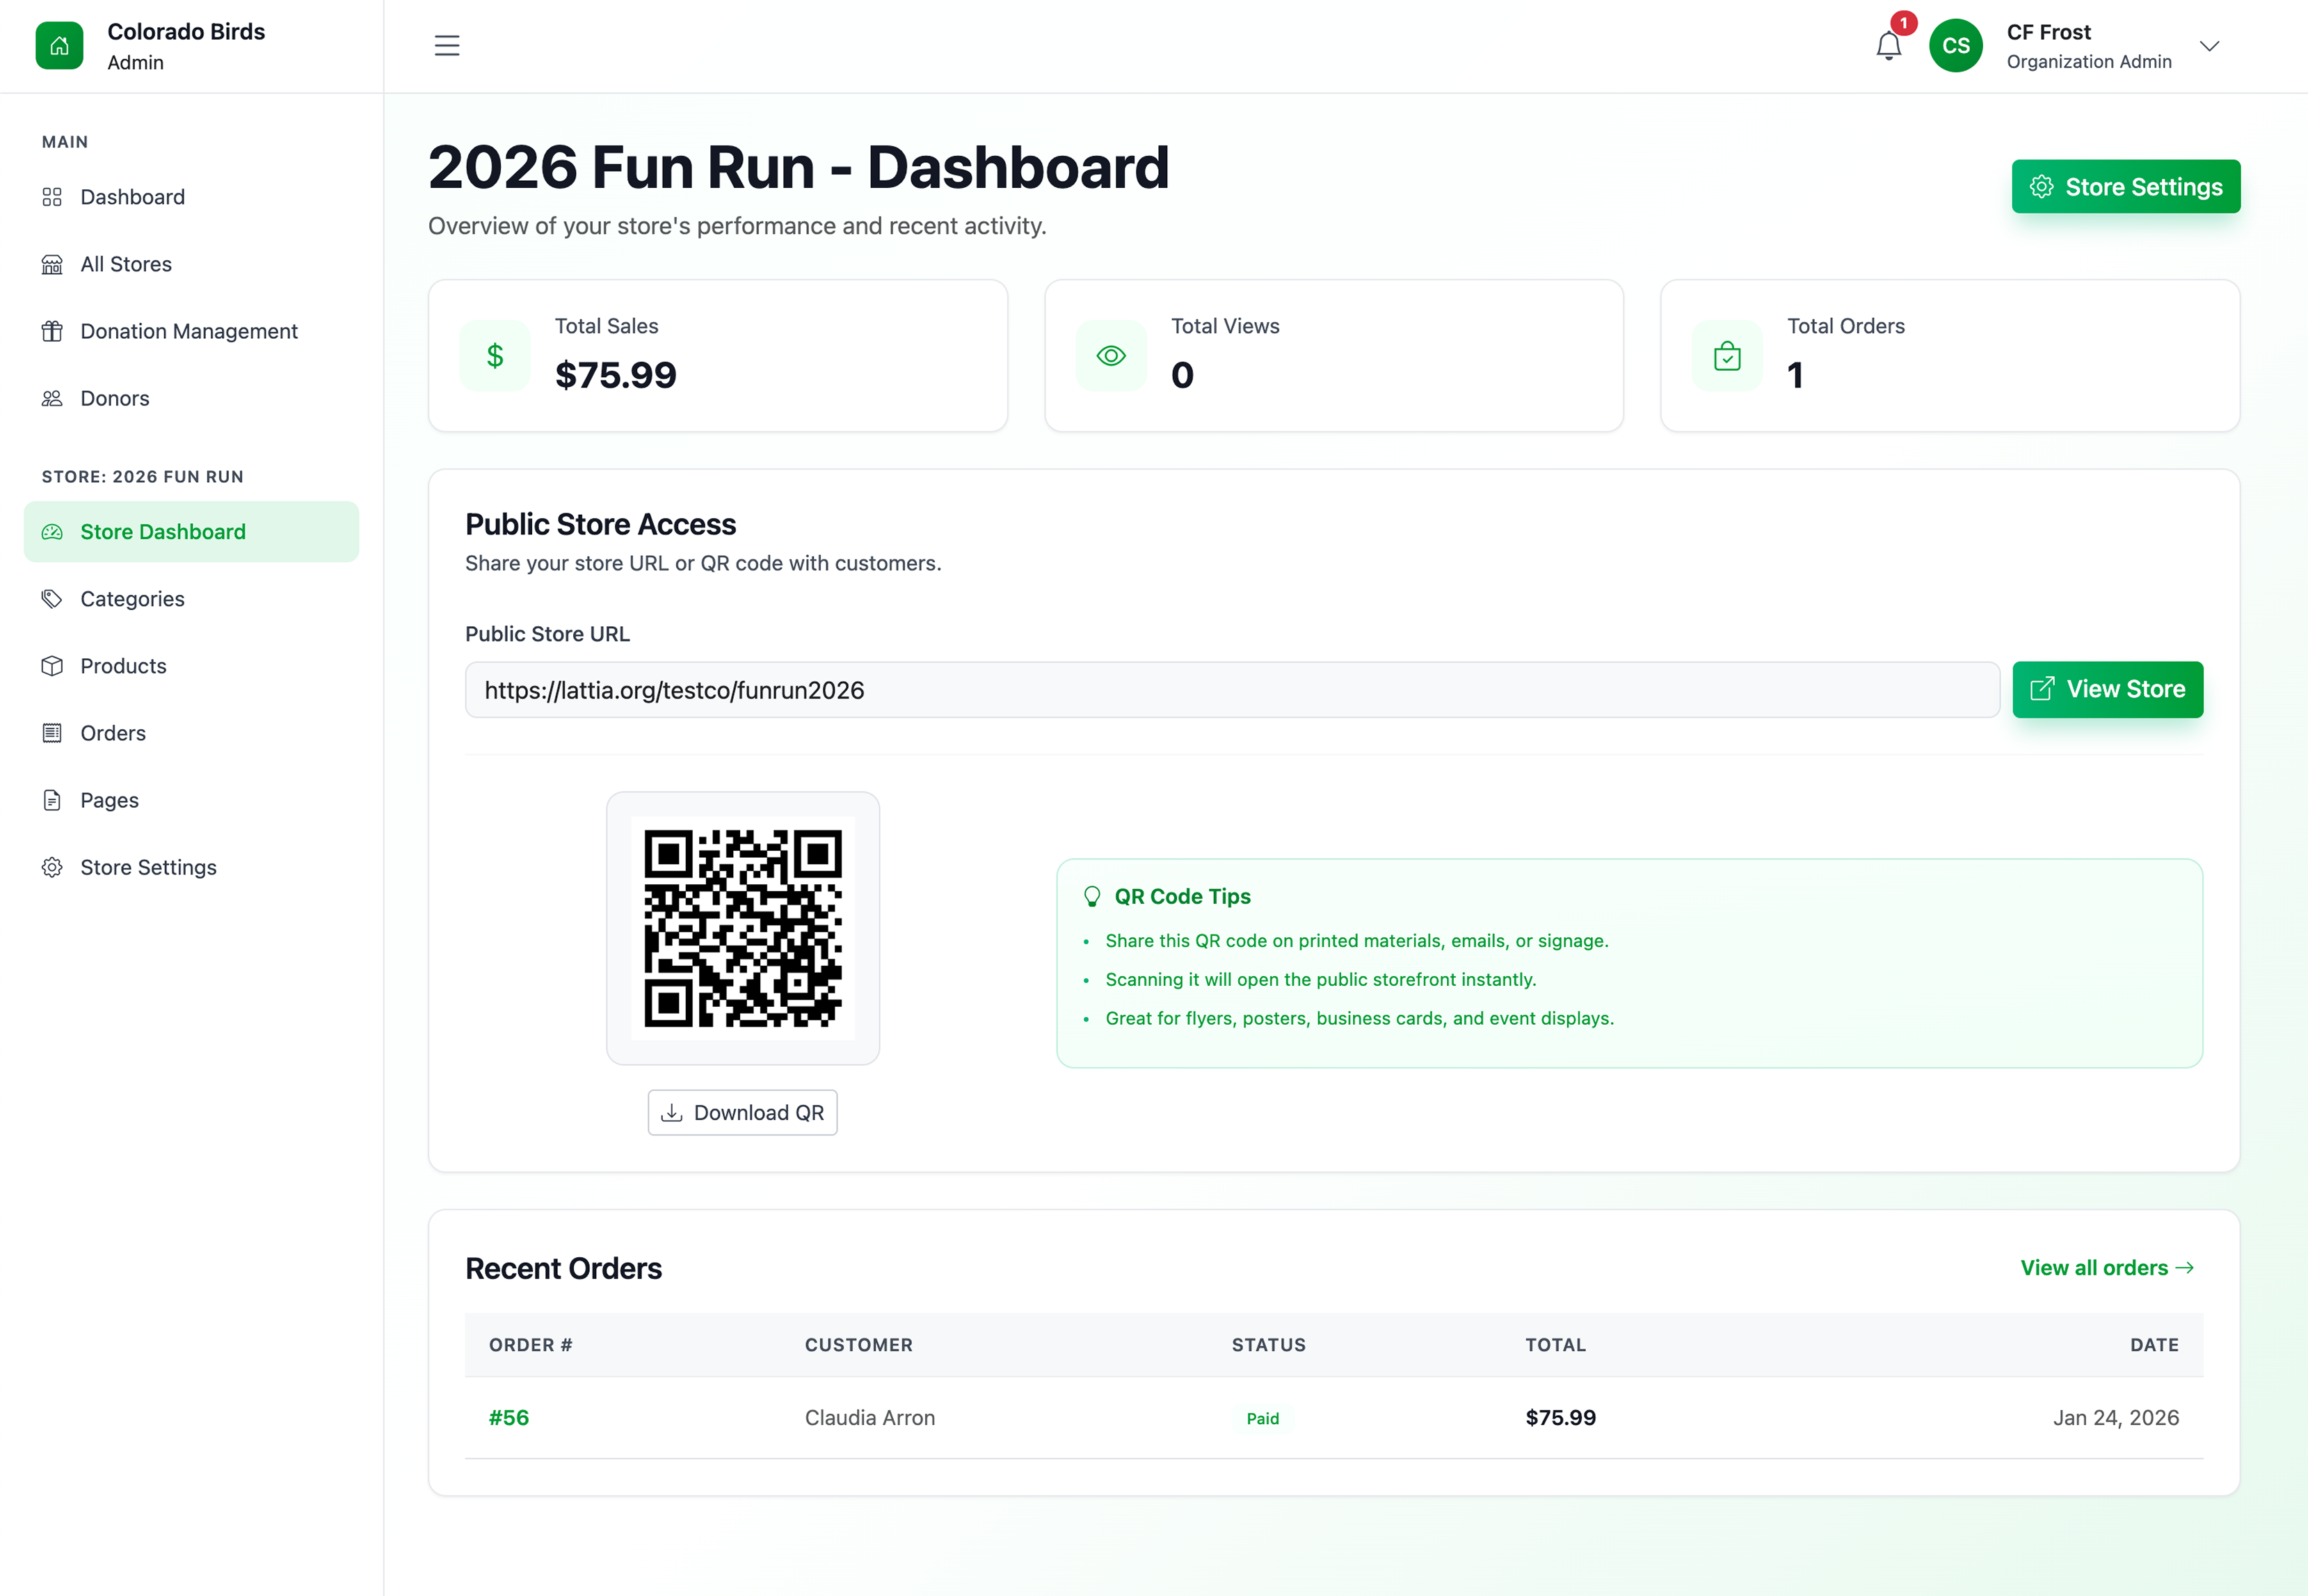This screenshot has width=2308, height=1596.
Task: Click the Public Store URL field
Action: click(x=1231, y=690)
